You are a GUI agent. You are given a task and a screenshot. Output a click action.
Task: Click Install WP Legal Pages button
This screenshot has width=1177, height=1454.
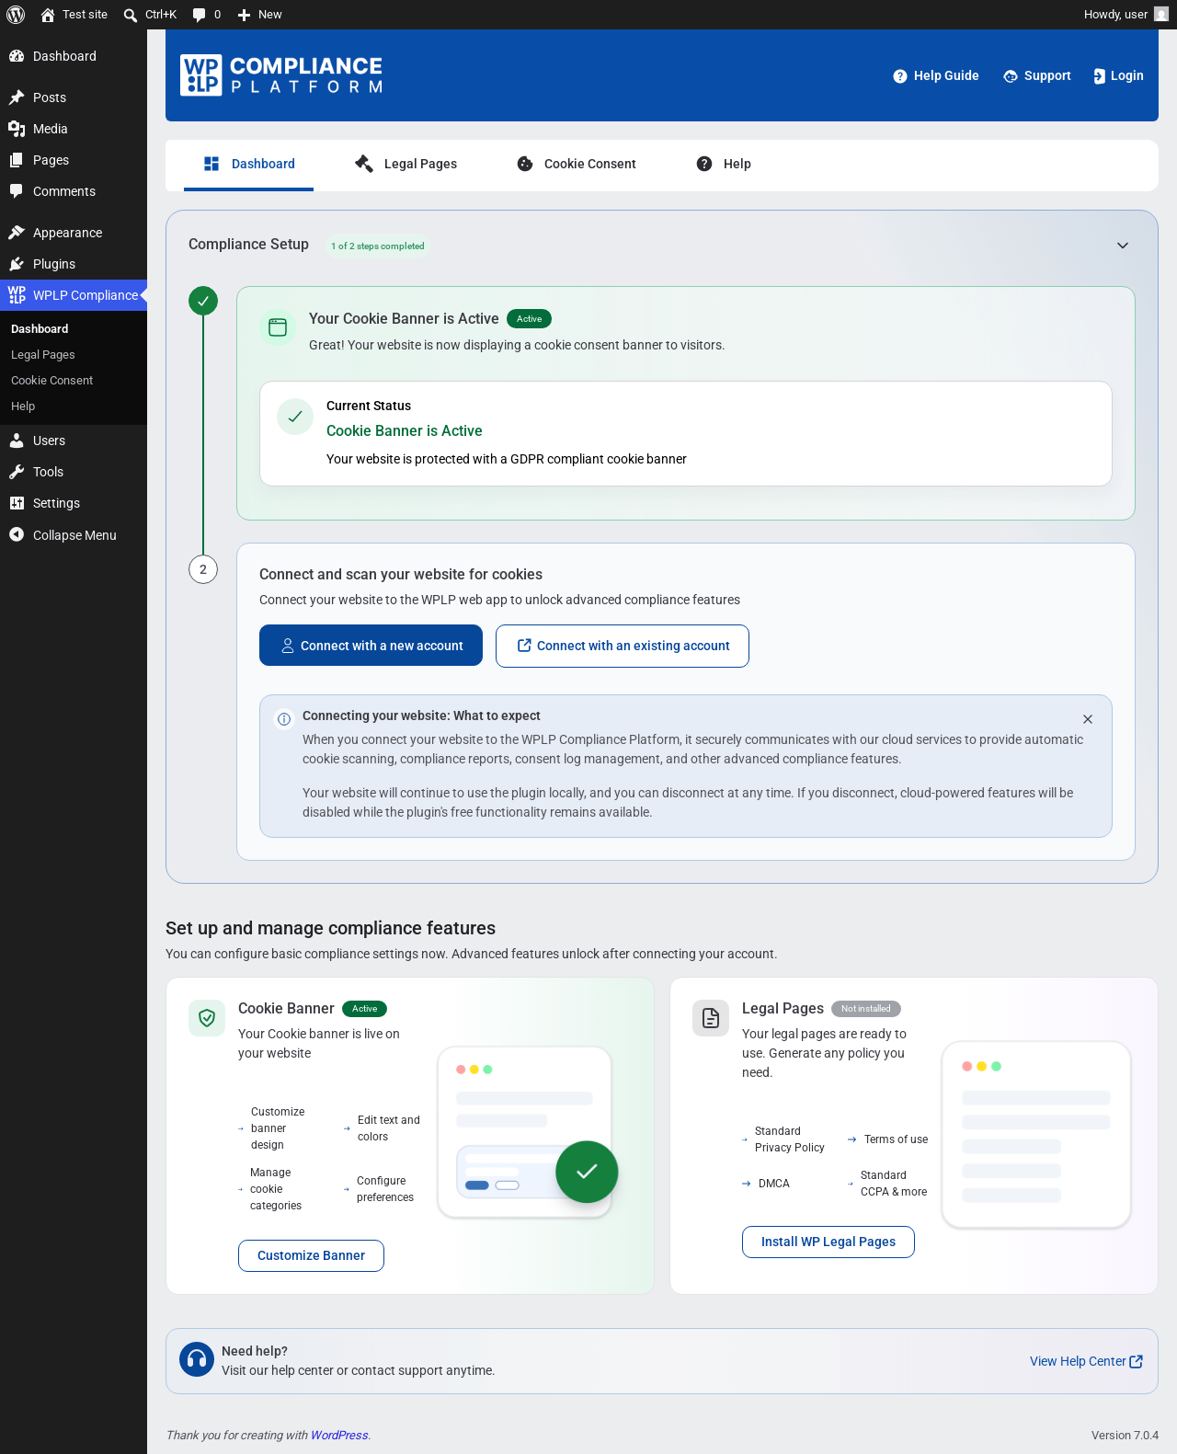click(828, 1242)
